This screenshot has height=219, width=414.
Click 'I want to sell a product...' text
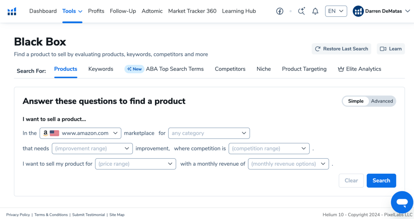[x=54, y=119]
